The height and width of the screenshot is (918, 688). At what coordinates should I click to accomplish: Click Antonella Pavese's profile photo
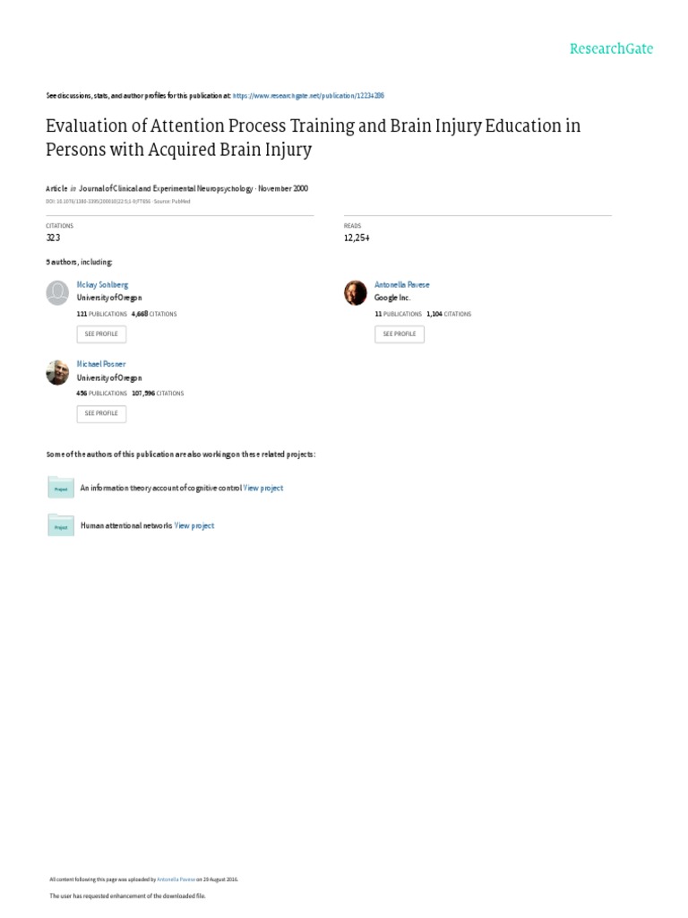point(356,293)
